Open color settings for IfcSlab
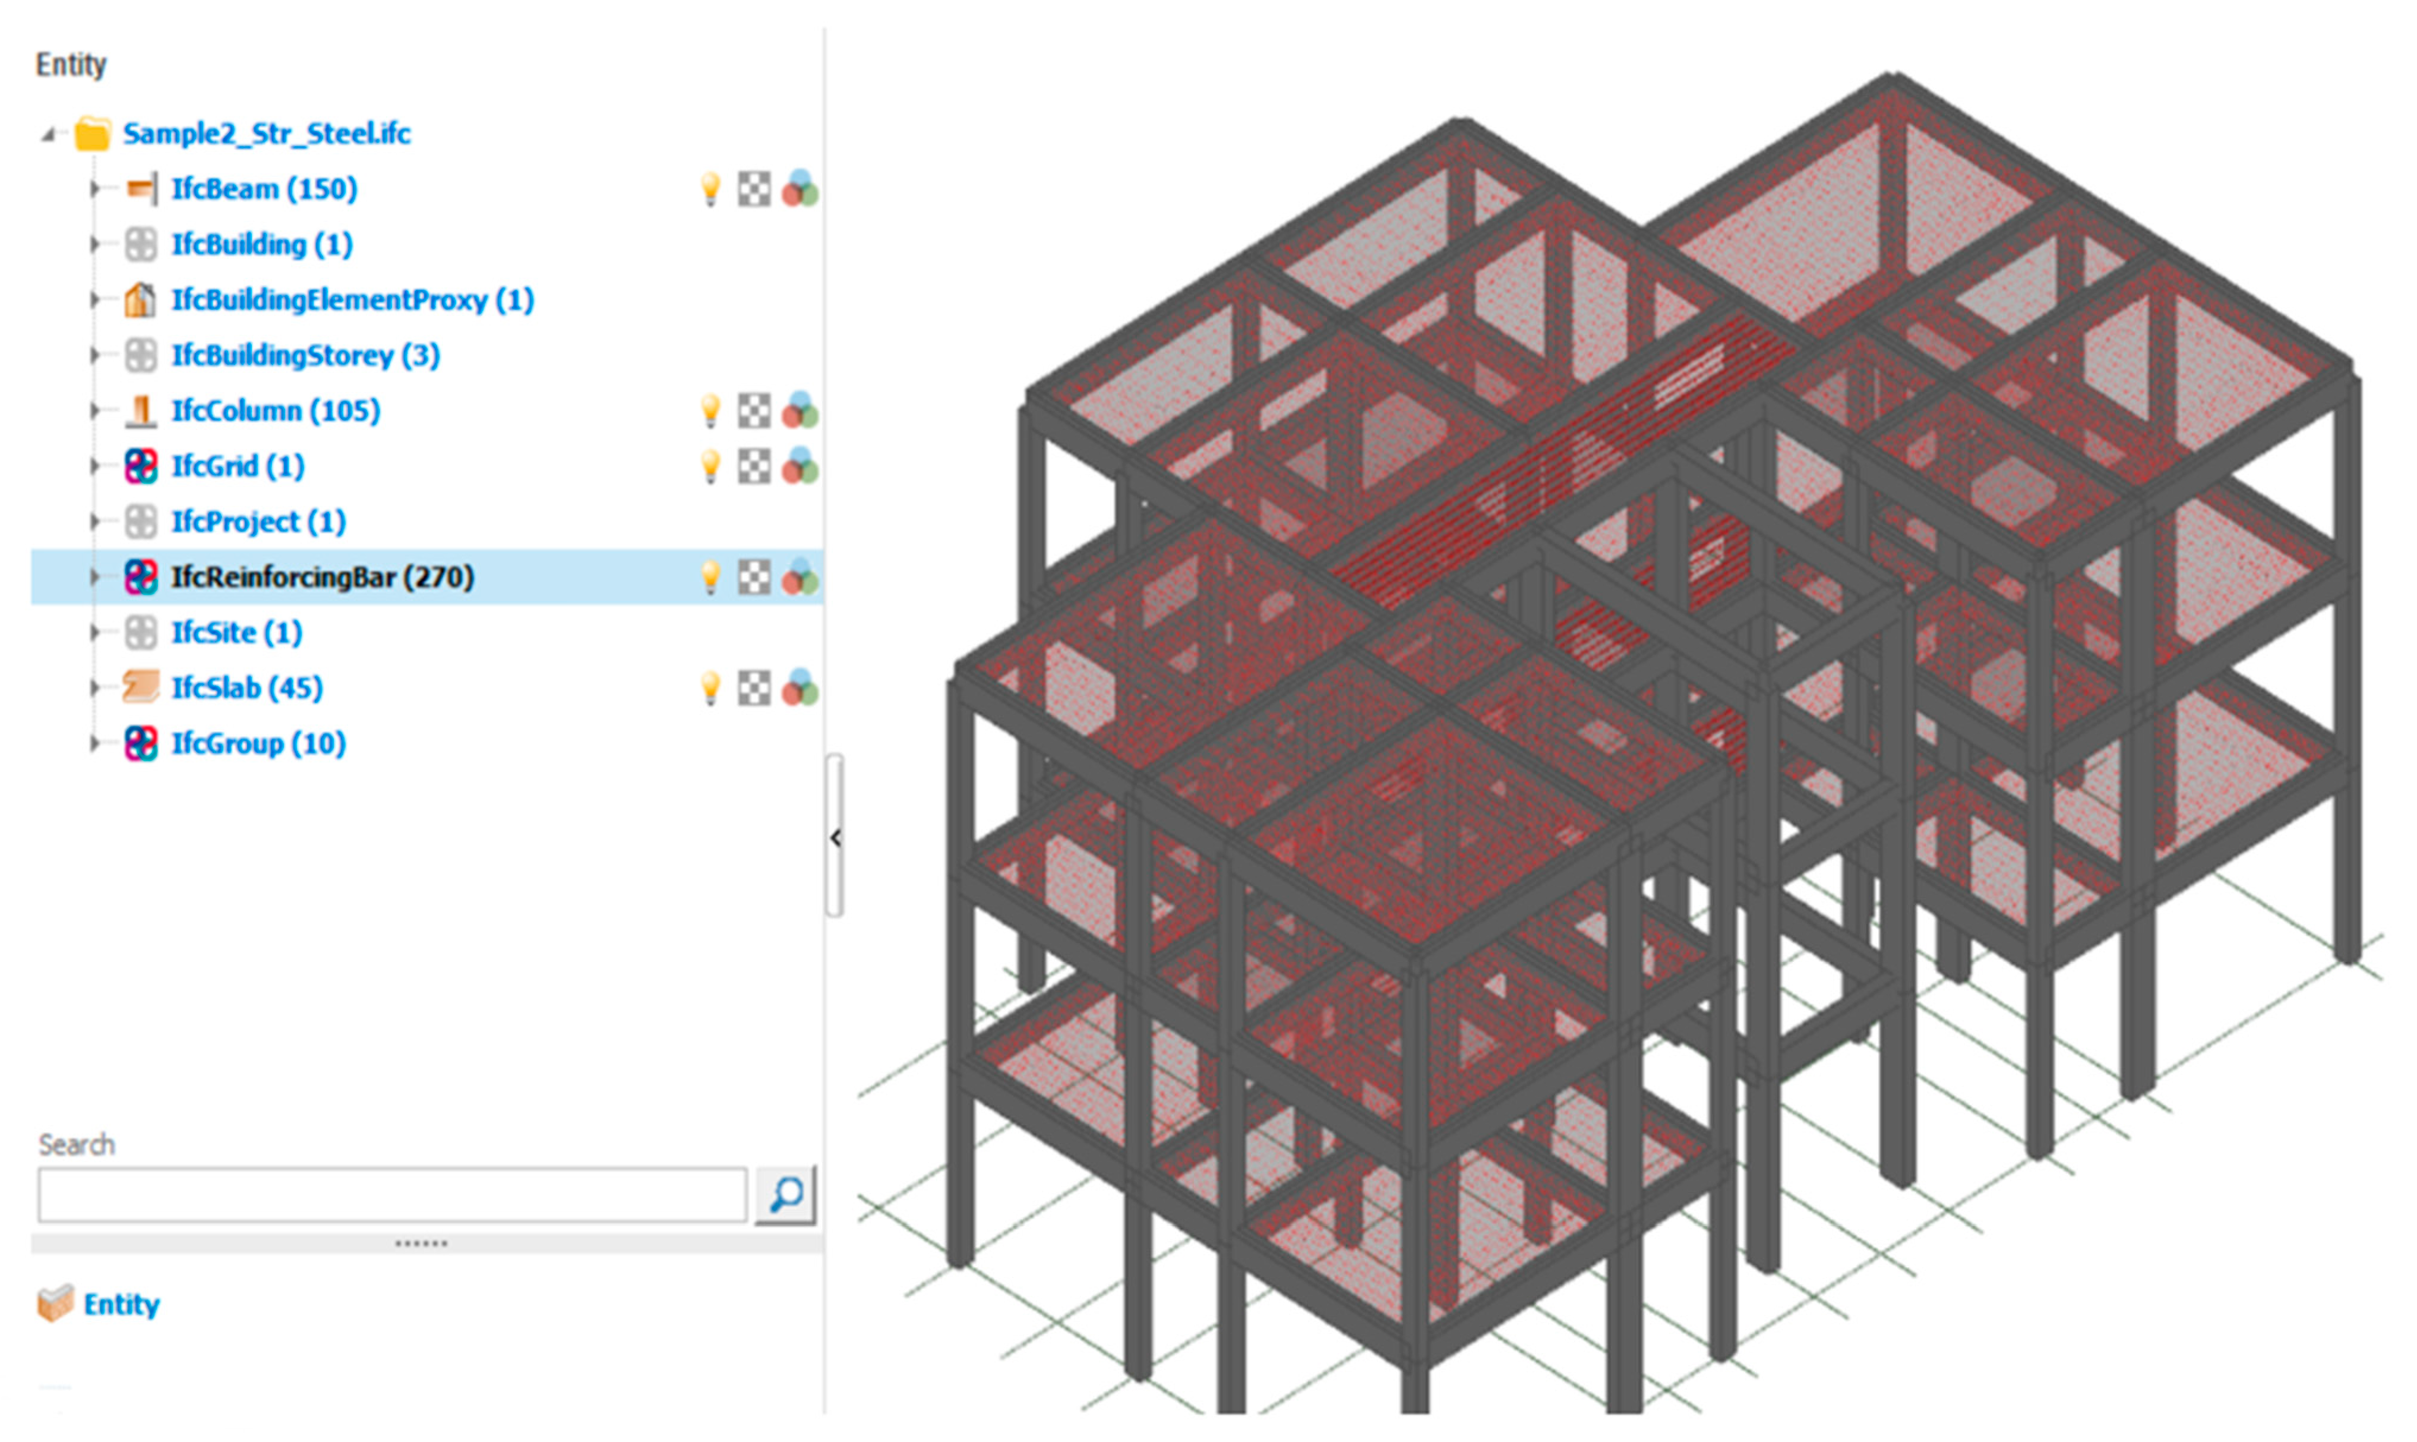 tap(800, 688)
